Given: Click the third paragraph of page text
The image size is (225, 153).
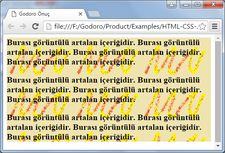Looking at the screenshot, I should point(104,127).
